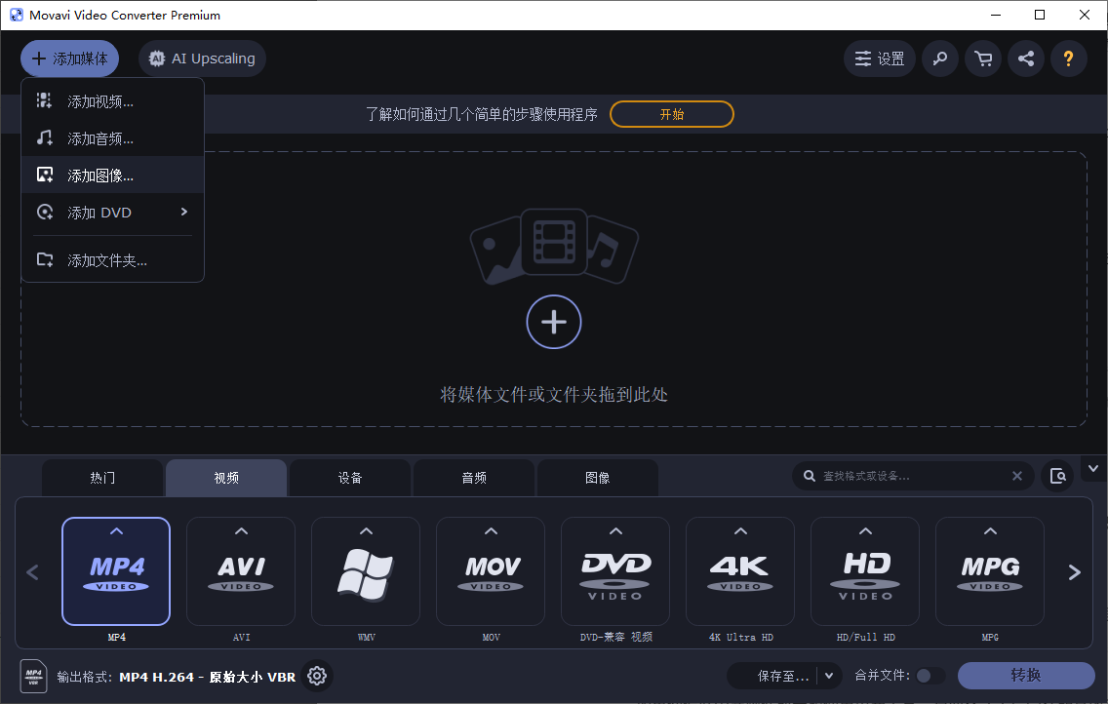Open device detection next to search field
The width and height of the screenshot is (1108, 704).
pos(1058,476)
